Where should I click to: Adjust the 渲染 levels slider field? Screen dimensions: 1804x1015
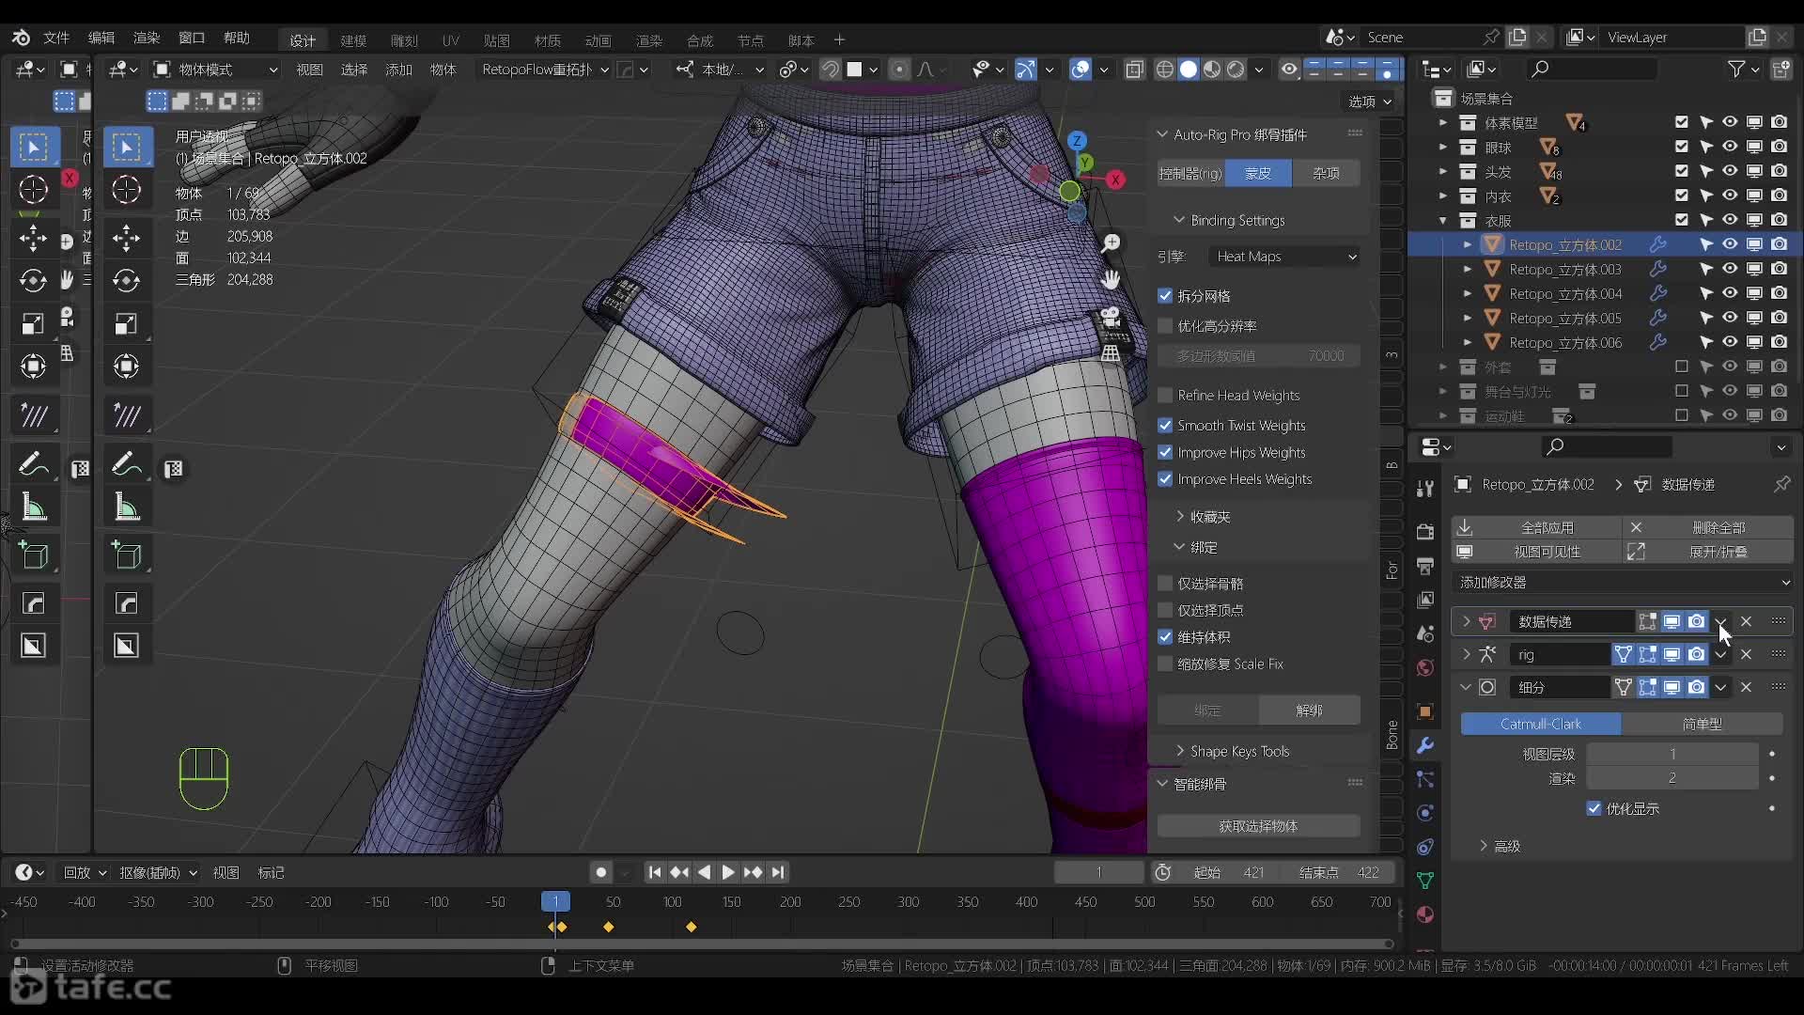point(1672,778)
